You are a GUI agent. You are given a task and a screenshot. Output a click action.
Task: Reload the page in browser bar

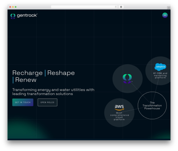116,7
